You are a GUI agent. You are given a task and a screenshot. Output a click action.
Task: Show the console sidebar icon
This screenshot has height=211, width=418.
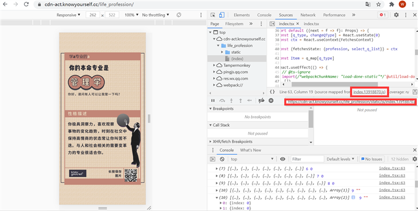212,159
